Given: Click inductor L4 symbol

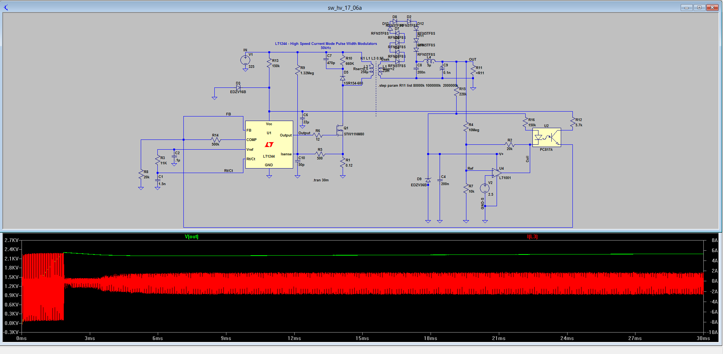Looking at the screenshot, I should (x=429, y=61).
